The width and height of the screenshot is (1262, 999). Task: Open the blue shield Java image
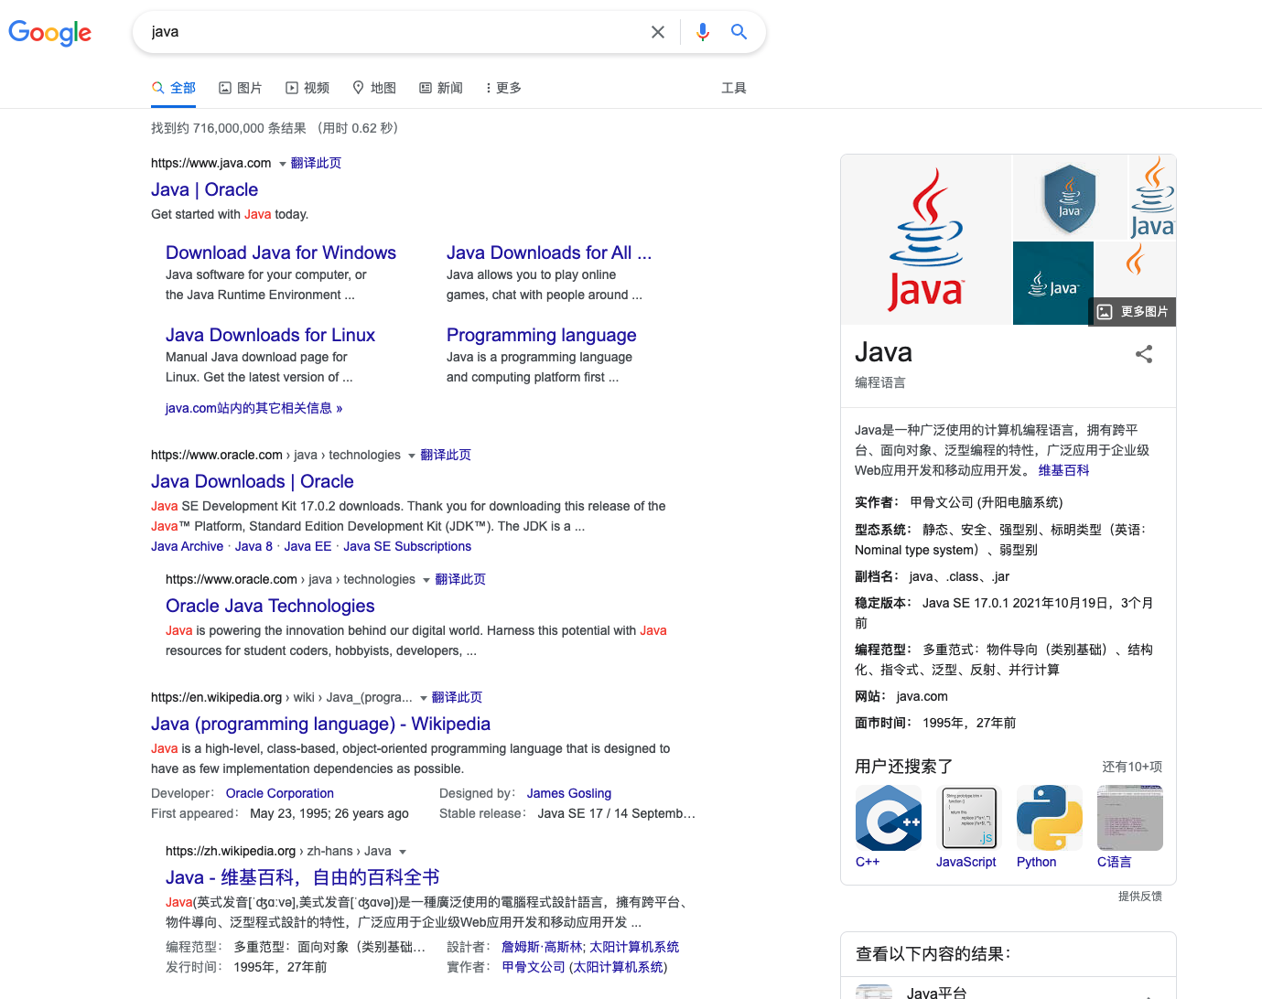click(x=1070, y=198)
